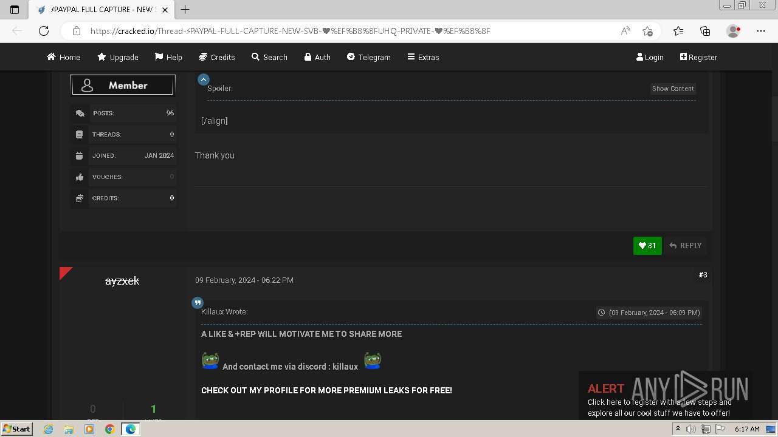Click the Thank you post text

[215, 155]
